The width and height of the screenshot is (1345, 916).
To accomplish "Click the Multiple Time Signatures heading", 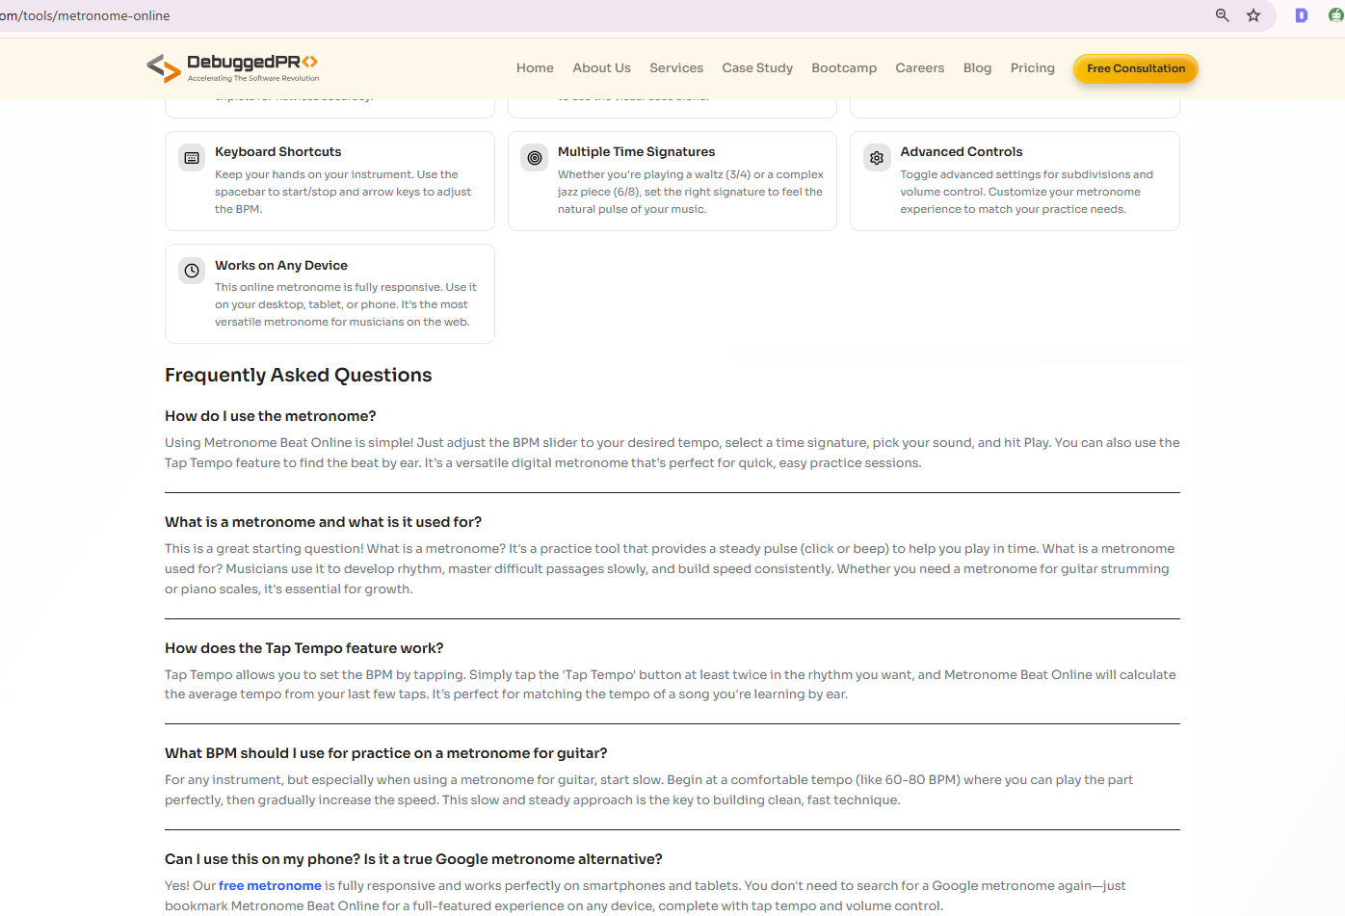I will 636,151.
